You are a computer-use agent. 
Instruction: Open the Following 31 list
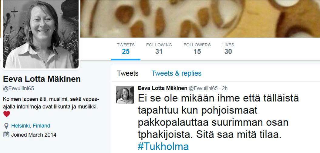(x=159, y=49)
